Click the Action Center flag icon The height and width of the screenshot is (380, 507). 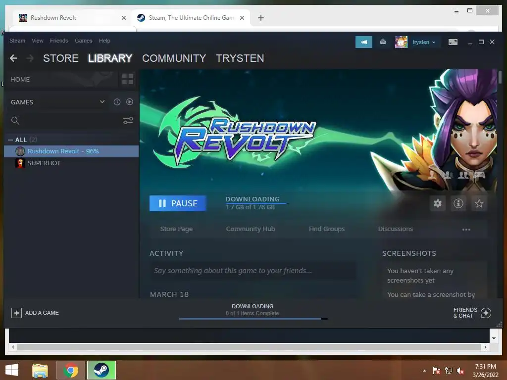pyautogui.click(x=436, y=371)
